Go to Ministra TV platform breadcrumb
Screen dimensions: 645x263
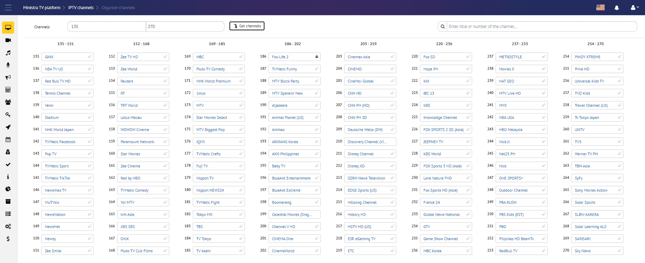(42, 7)
